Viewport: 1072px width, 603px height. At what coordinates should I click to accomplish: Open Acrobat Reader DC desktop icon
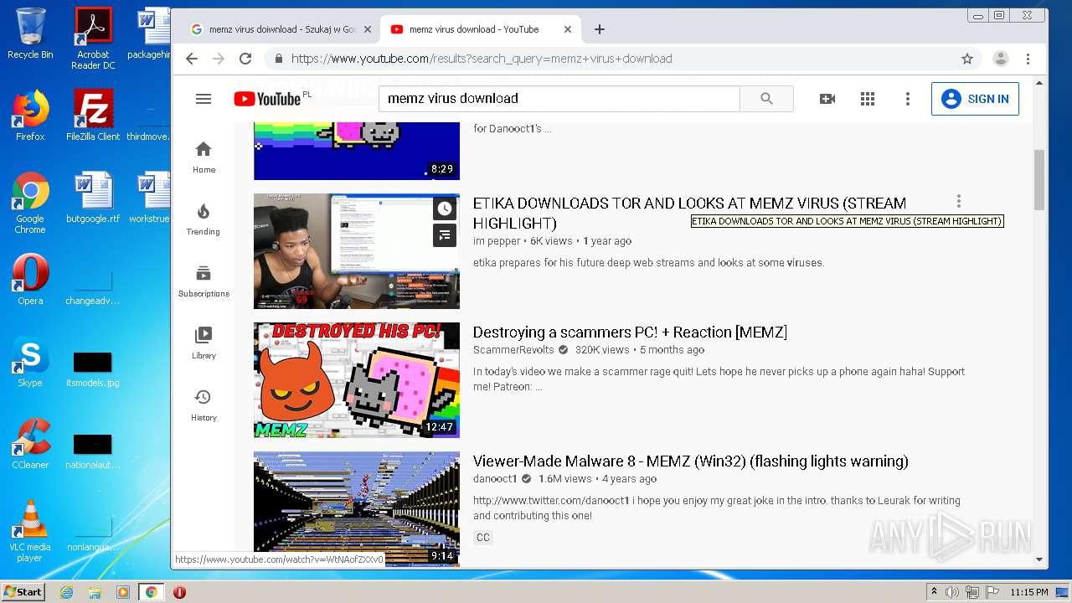pyautogui.click(x=93, y=39)
